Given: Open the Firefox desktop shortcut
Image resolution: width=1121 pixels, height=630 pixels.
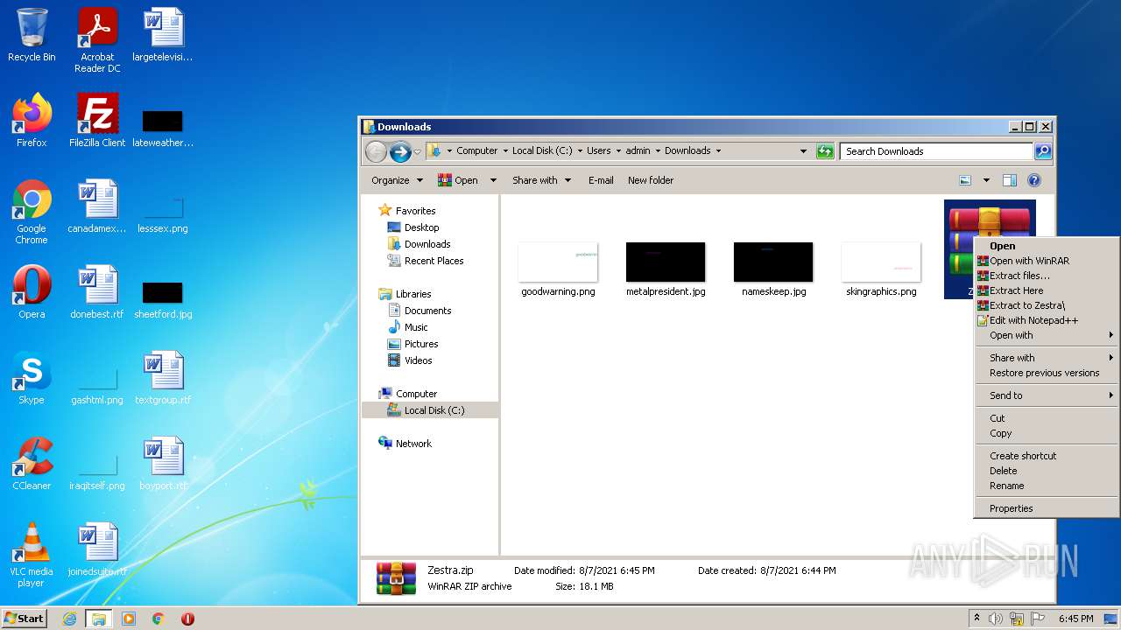Looking at the screenshot, I should (x=32, y=120).
